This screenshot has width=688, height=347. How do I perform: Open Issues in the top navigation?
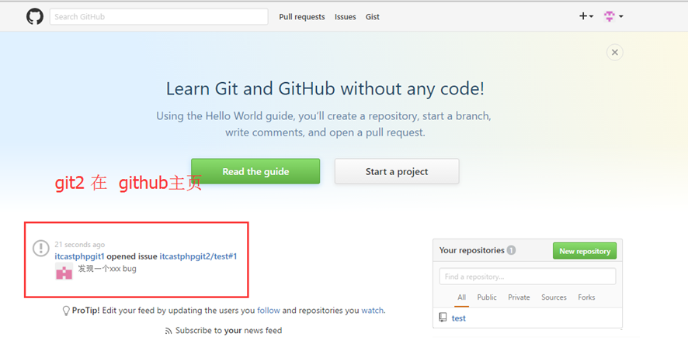pos(346,16)
